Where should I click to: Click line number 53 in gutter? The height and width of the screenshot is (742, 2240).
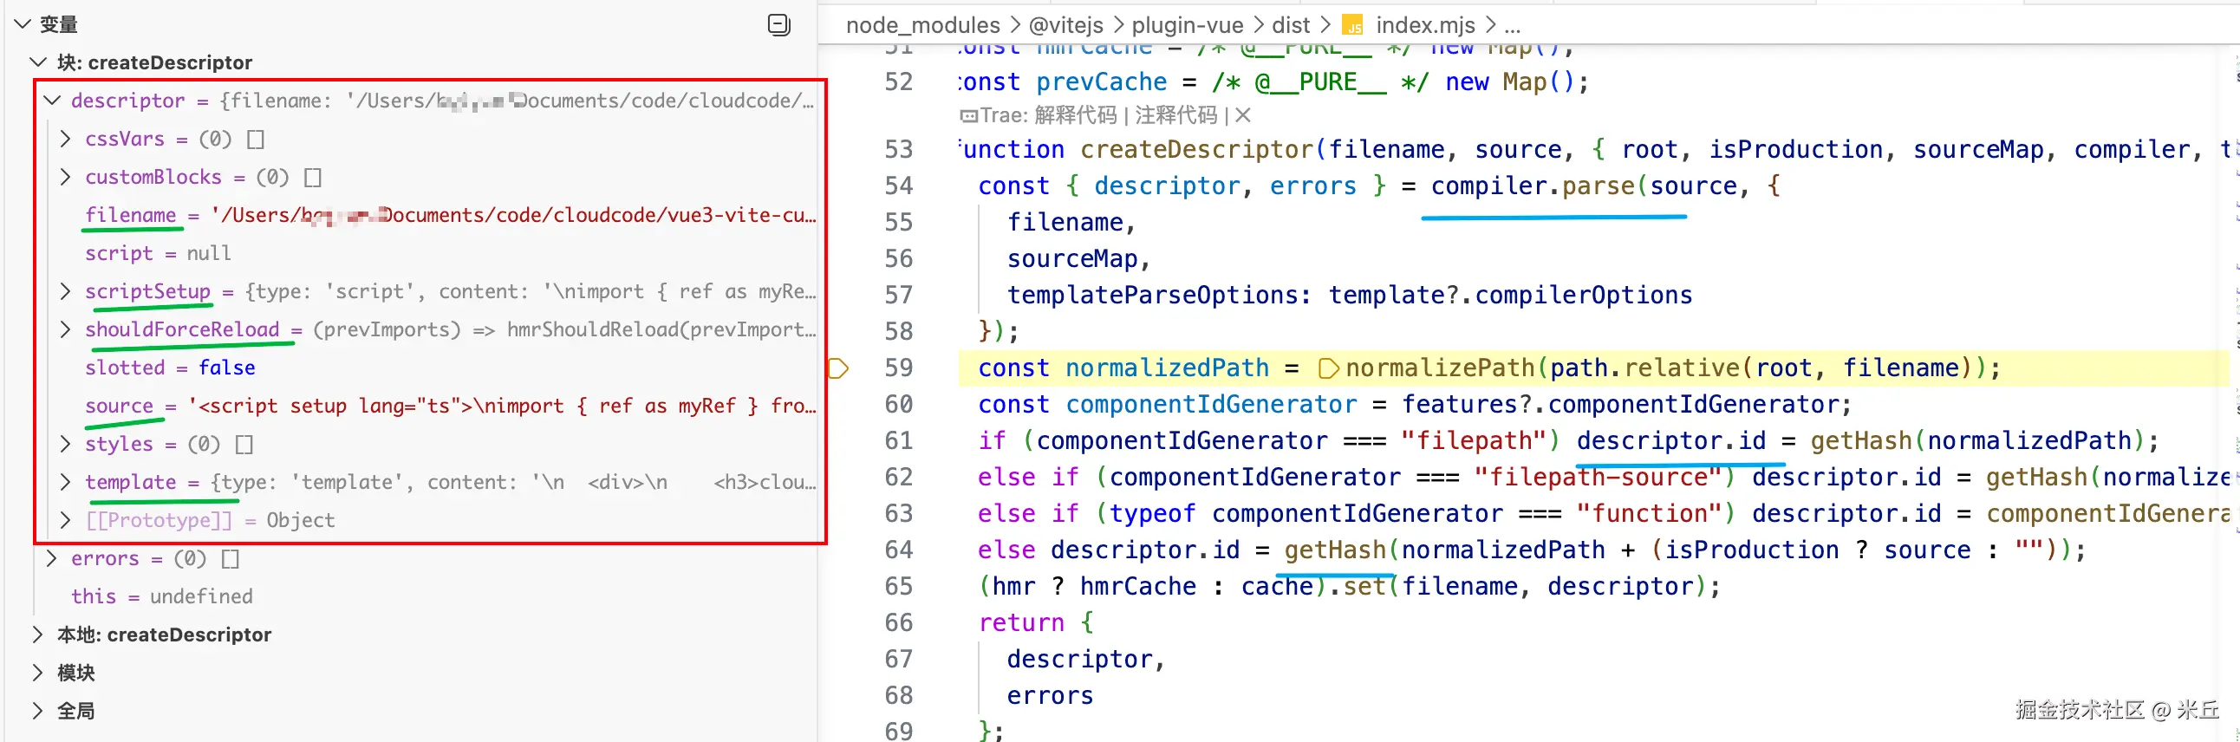pyautogui.click(x=898, y=150)
